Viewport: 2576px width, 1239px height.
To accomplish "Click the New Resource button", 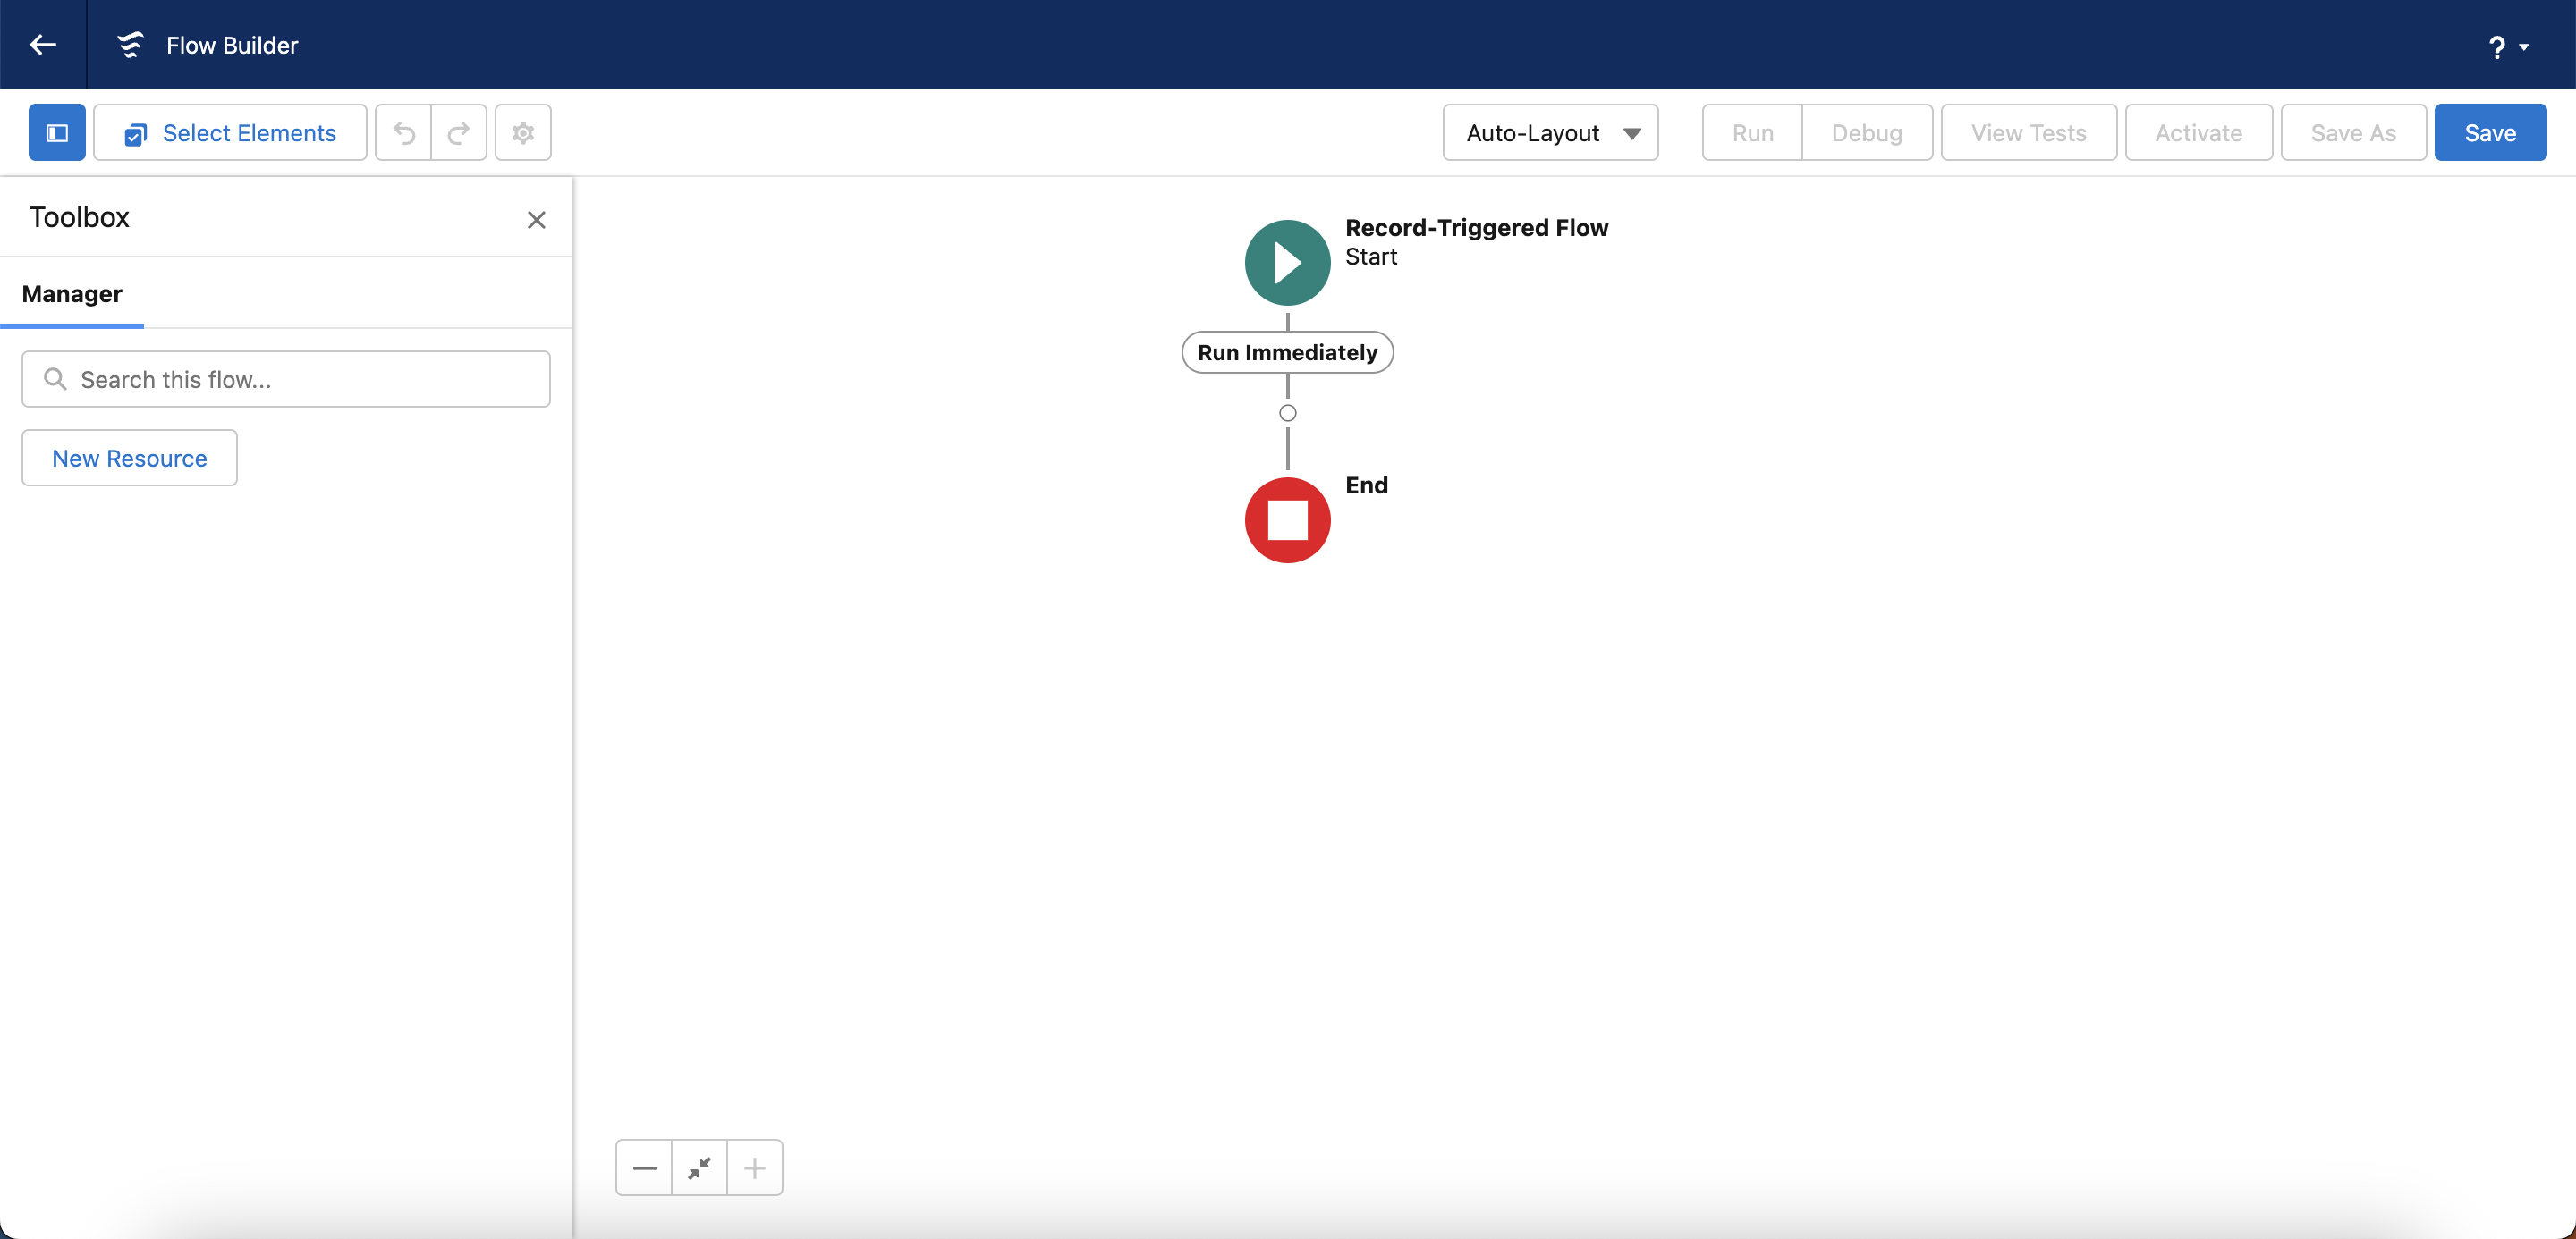I will tap(130, 459).
